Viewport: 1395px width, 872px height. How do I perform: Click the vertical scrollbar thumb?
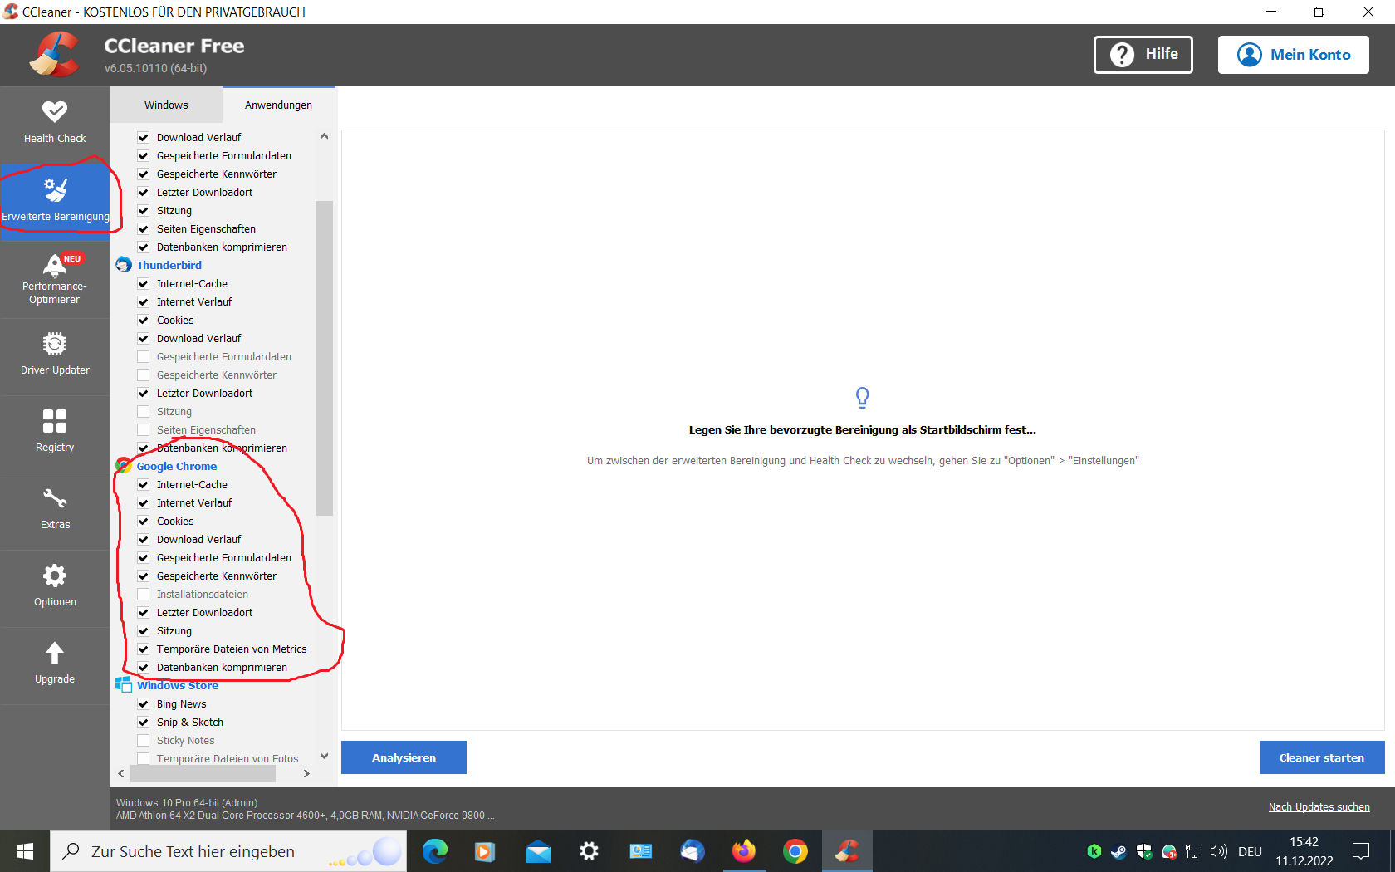click(324, 358)
